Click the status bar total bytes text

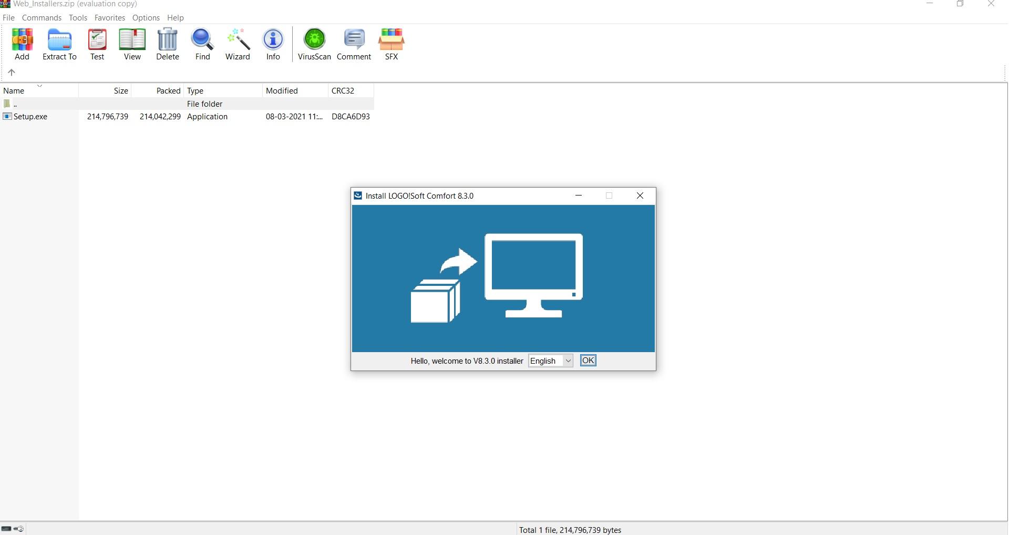click(570, 530)
